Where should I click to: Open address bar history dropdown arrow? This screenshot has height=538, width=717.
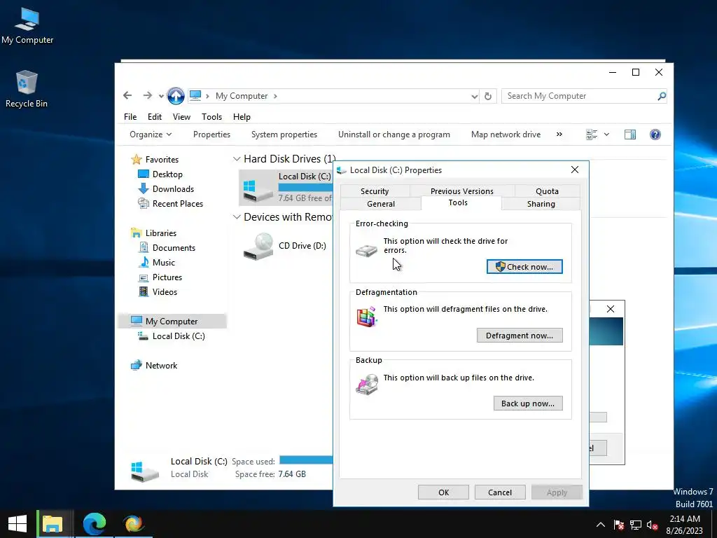[474, 96]
